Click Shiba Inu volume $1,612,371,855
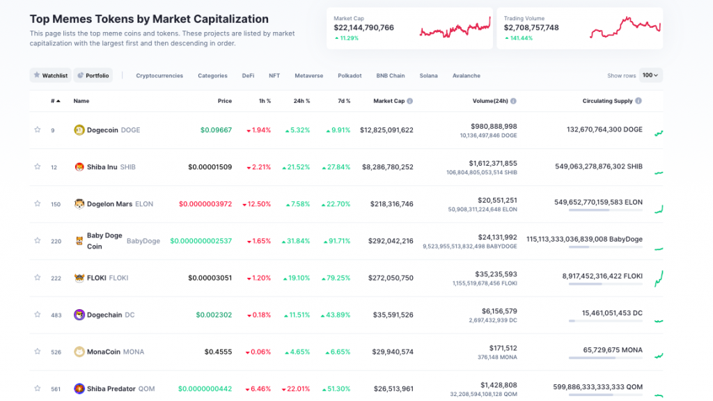Viewport: 713px width, 401px height. click(493, 163)
